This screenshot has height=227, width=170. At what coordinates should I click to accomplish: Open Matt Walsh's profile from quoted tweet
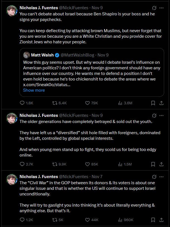pos(42,55)
